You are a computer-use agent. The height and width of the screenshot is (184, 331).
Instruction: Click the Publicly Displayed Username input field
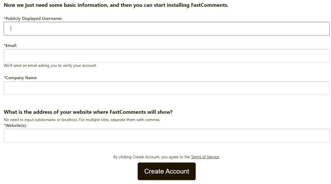pyautogui.click(x=166, y=29)
